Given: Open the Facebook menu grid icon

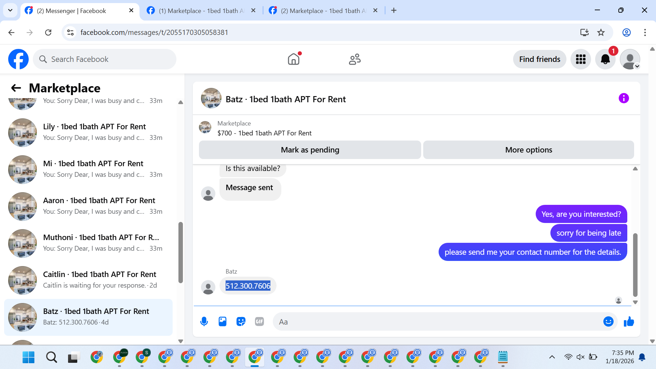Looking at the screenshot, I should (581, 59).
